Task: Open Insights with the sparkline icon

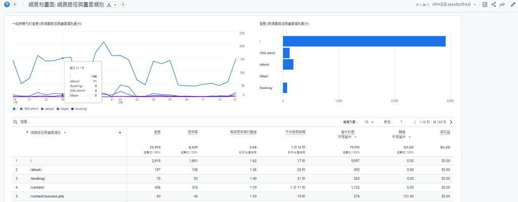Action: coord(502,5)
